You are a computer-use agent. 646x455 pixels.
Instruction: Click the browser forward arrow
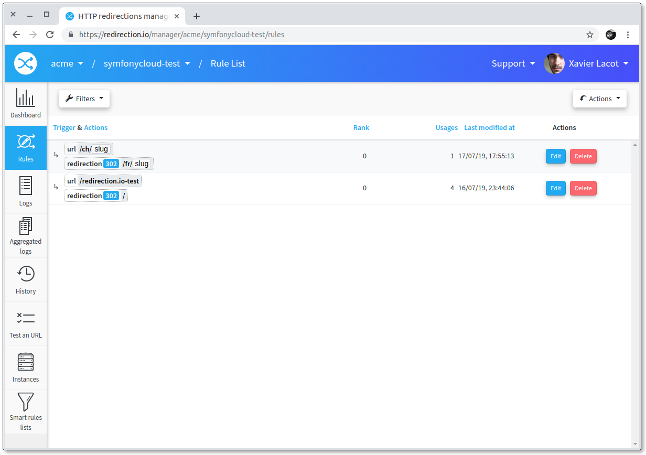(x=33, y=35)
